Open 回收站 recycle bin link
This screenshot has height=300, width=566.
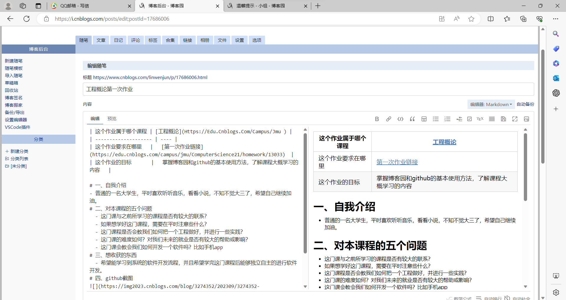pos(11,90)
